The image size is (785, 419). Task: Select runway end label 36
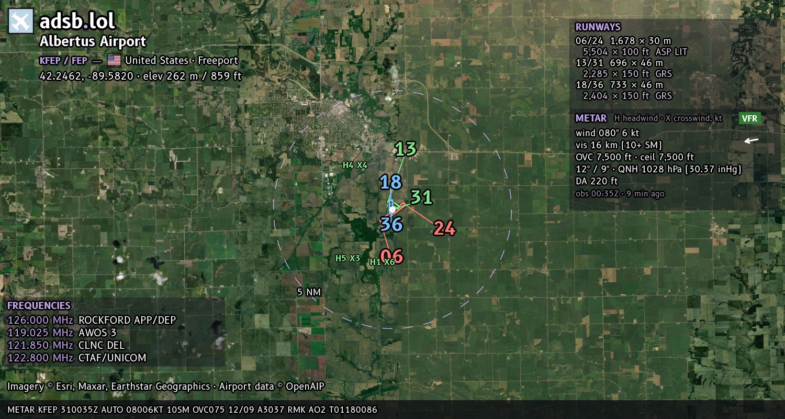point(391,224)
